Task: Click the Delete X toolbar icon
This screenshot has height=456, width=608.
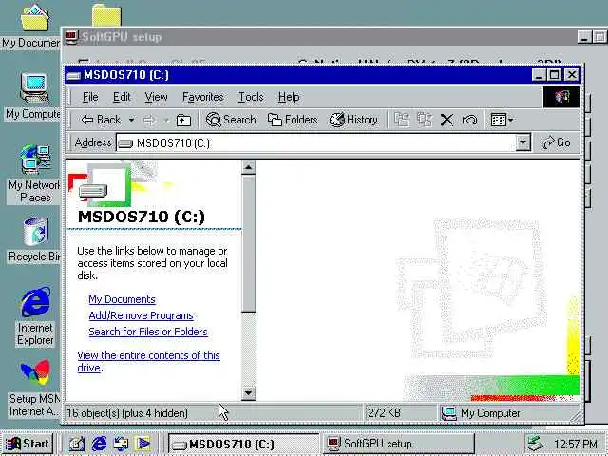Action: pos(446,121)
